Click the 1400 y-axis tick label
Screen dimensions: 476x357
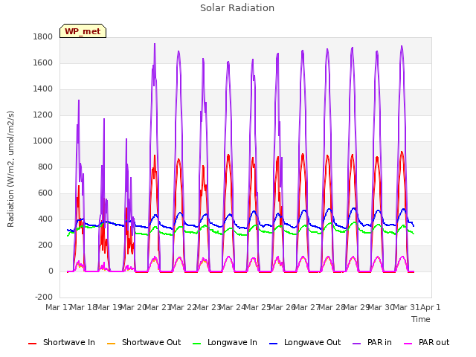(43, 89)
